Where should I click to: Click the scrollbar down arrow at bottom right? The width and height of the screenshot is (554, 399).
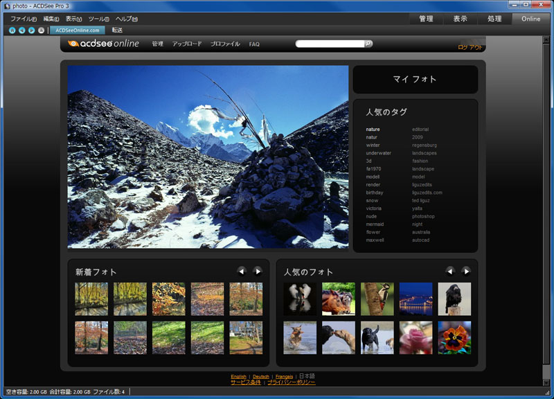pyautogui.click(x=546, y=383)
